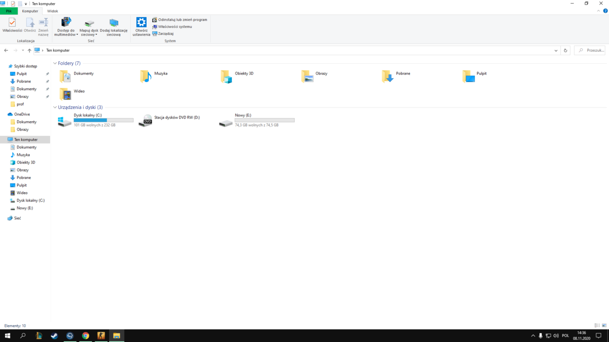This screenshot has height=342, width=609.
Task: Click Mapuj dysk sieciowy icon
Action: 89,23
